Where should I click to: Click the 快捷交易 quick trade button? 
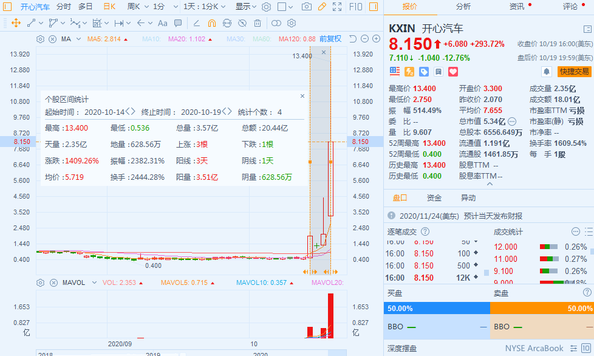click(x=574, y=72)
